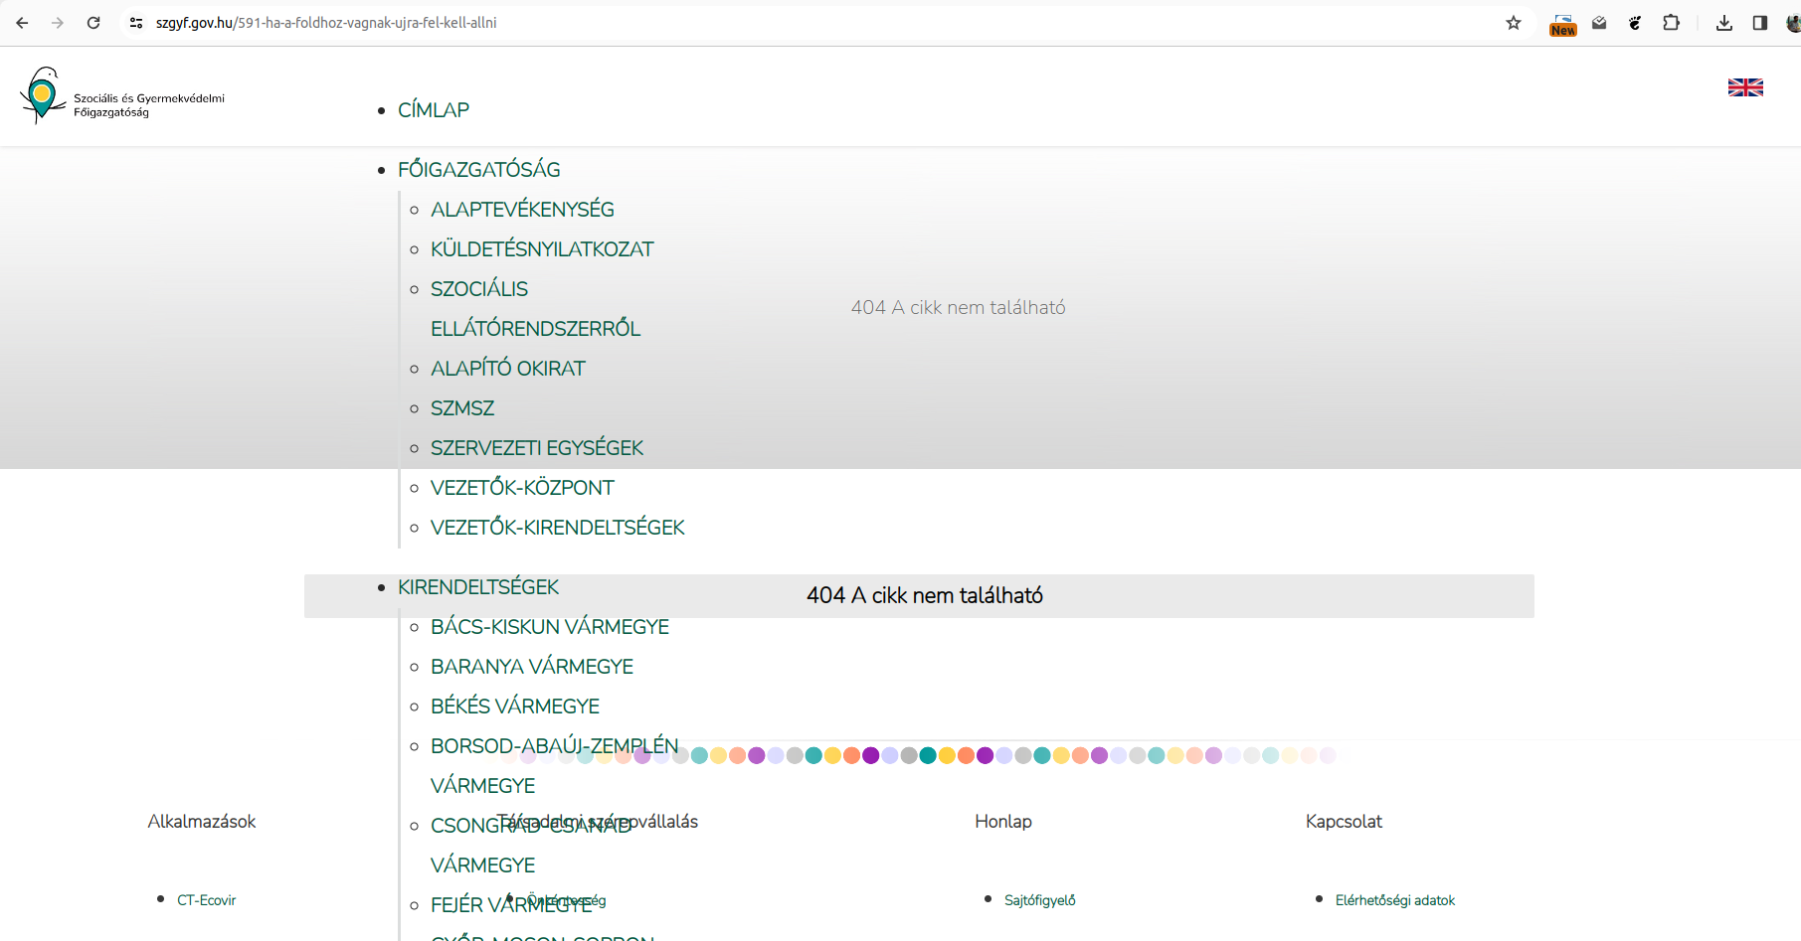Open the Sajtófigyelő footer link

pyautogui.click(x=1039, y=900)
